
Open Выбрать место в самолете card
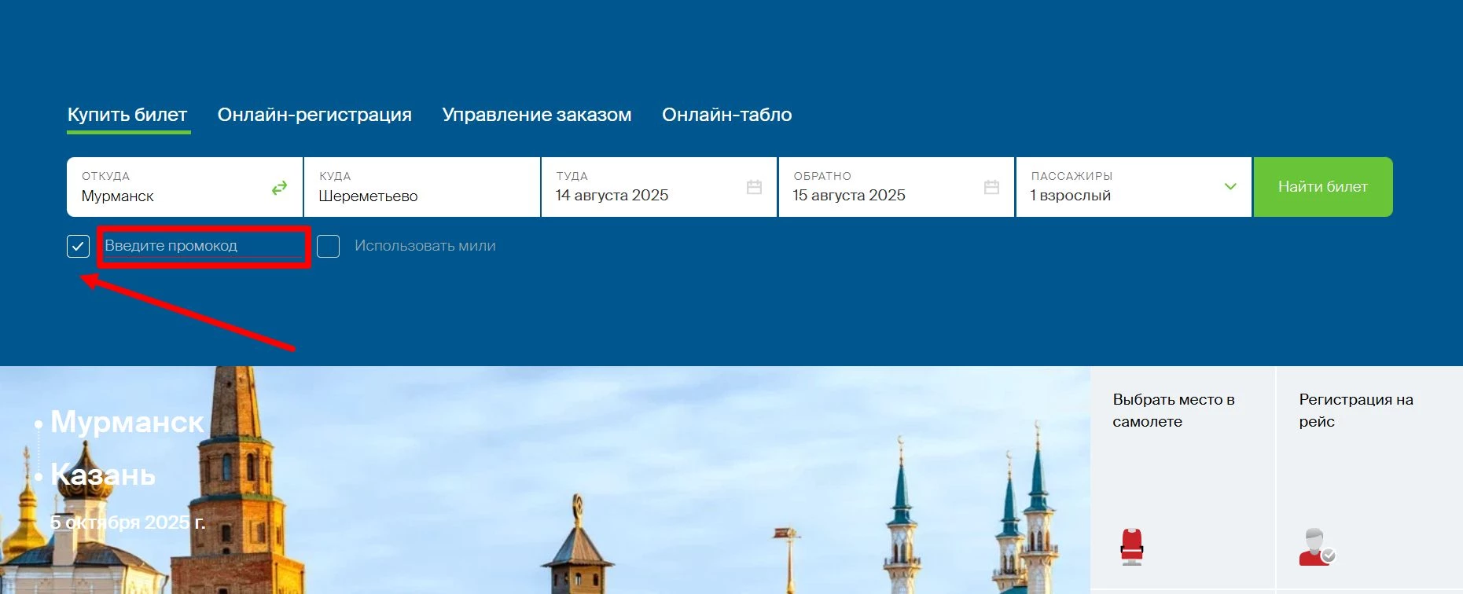point(1182,479)
